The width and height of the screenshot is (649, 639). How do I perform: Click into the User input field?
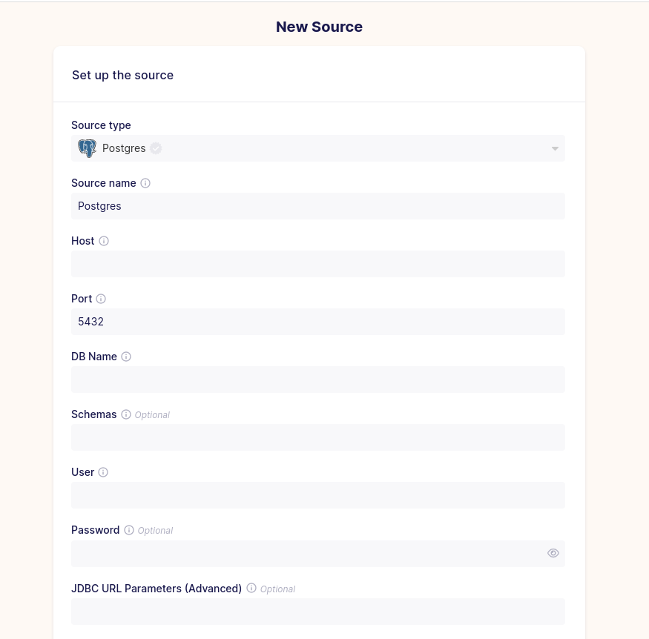pyautogui.click(x=318, y=495)
